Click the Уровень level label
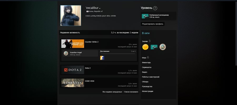The width and height of the screenshot is (237, 105). pyautogui.click(x=146, y=8)
